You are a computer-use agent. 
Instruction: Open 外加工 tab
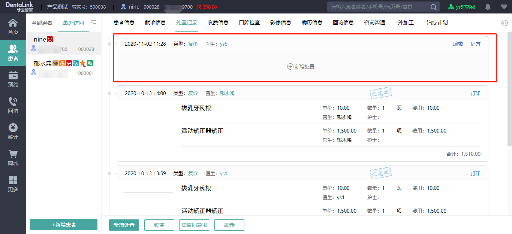click(406, 22)
